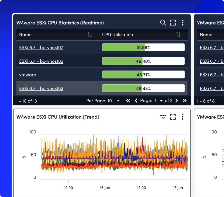Open the CPU Statistics widget three-dot menu

tap(183, 22)
